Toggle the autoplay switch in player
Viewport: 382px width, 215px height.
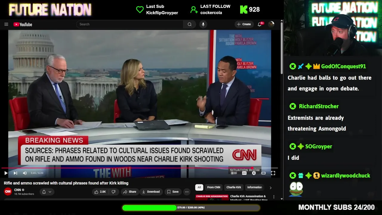(234, 173)
